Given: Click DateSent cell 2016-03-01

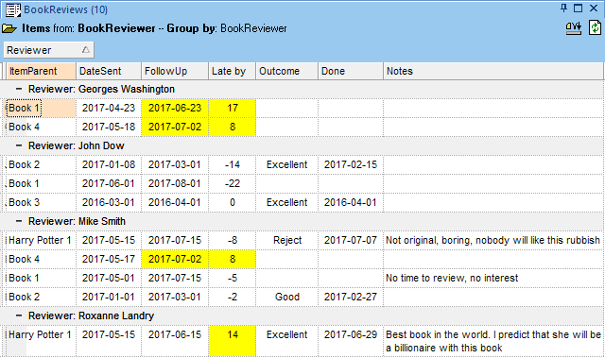Looking at the screenshot, I should pos(109,202).
